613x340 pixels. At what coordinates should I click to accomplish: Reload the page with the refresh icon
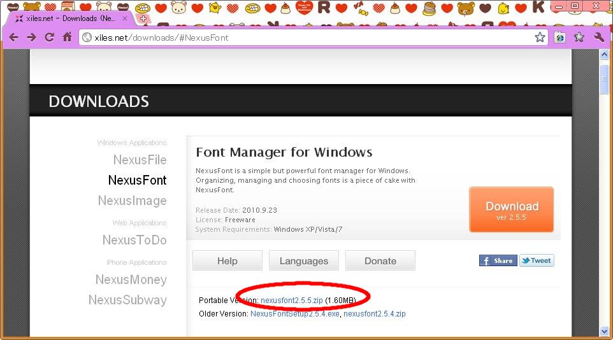click(49, 38)
